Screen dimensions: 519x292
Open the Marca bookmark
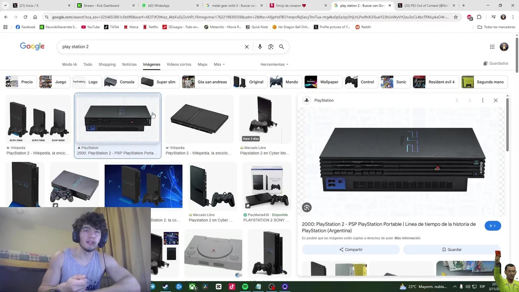131,27
